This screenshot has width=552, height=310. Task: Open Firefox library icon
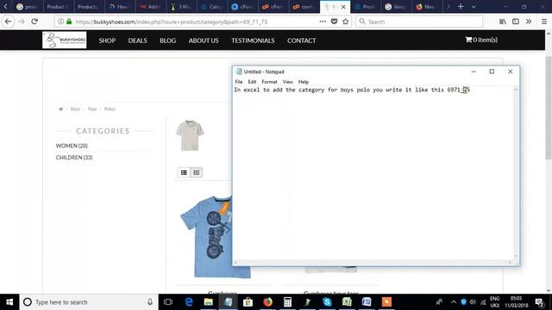pos(503,22)
